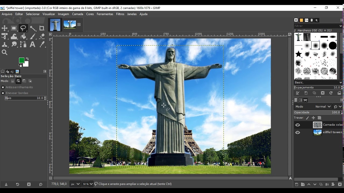Select the Paintbrush tool
Viewport: 344px width, 193px height.
coord(33,36)
